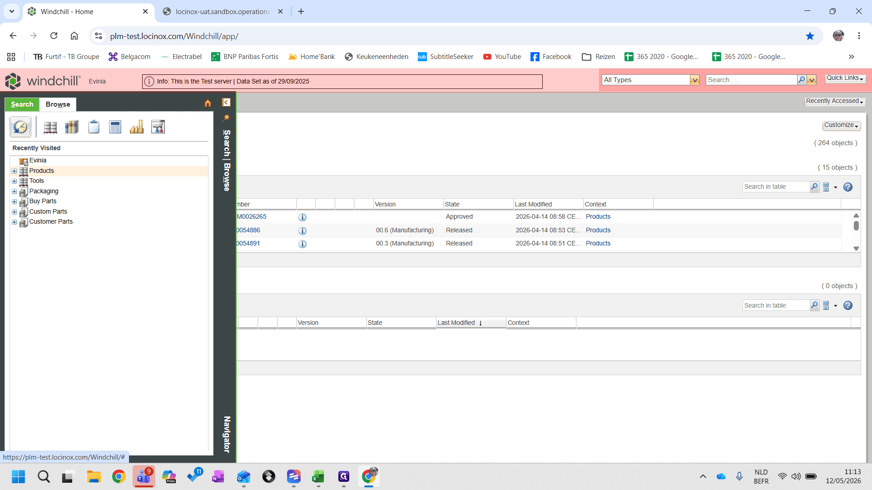Go to the Windchill home via orange house icon

(208, 103)
